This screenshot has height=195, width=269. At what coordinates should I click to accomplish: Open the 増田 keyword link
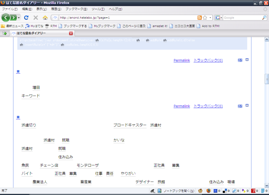coord(36,88)
